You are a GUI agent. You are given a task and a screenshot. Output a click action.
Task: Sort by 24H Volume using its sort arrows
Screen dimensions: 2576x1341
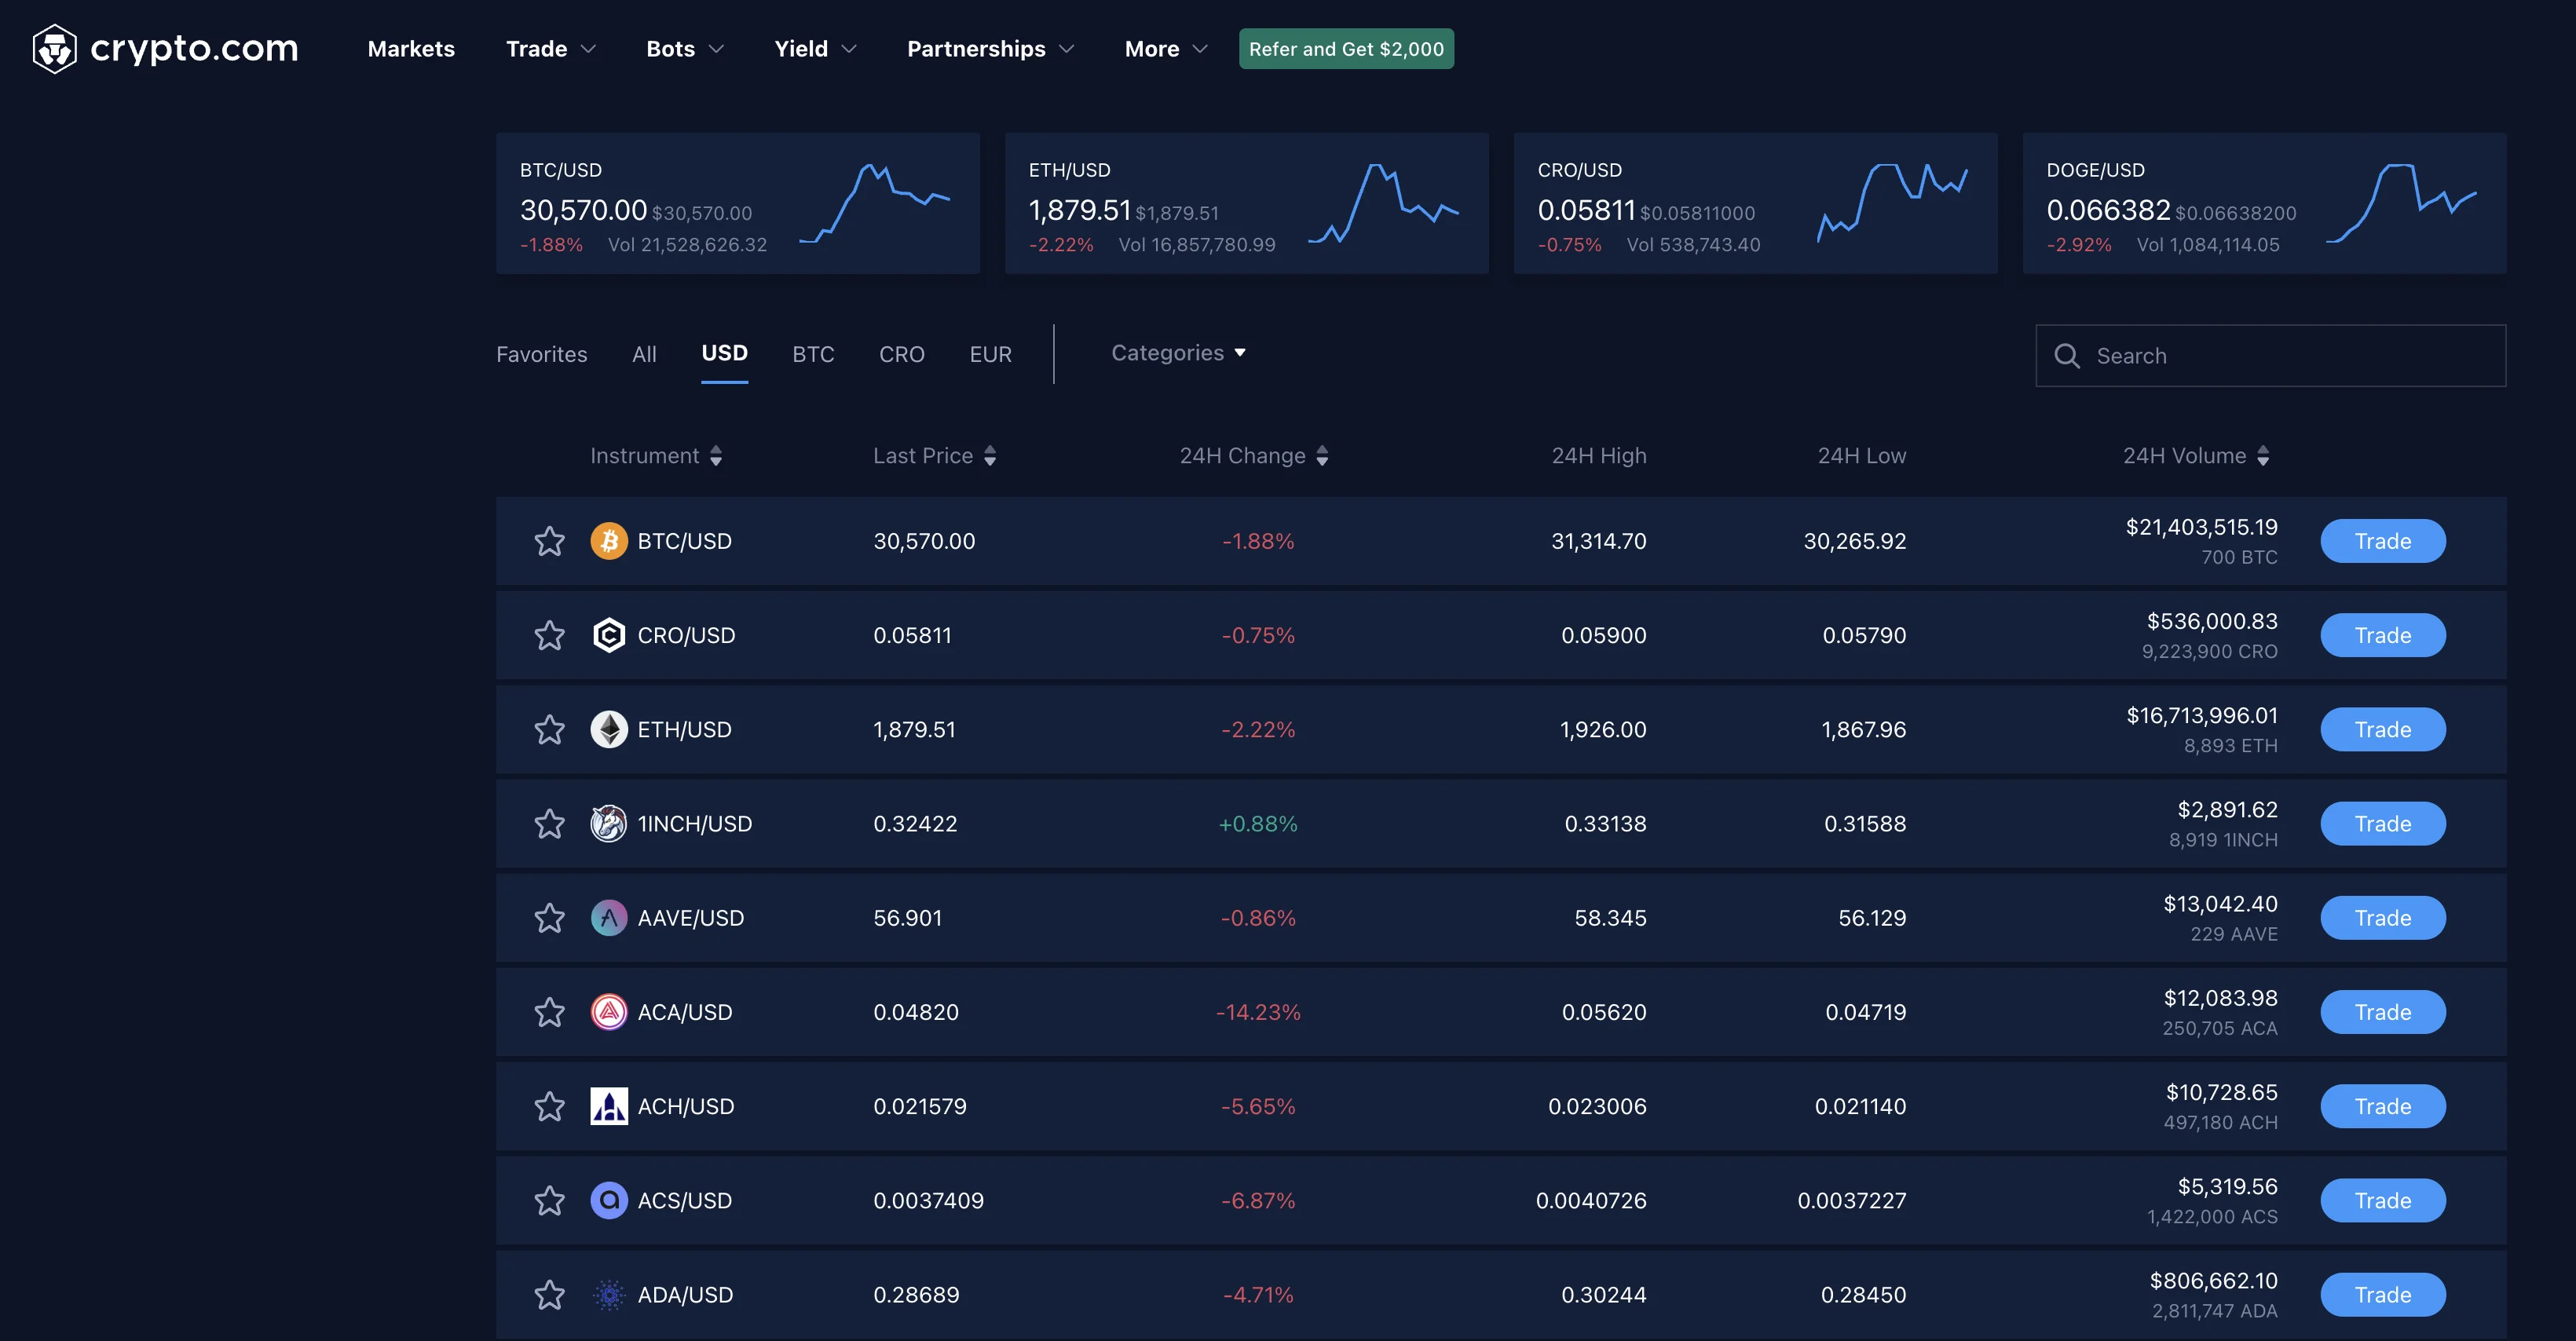click(2263, 456)
